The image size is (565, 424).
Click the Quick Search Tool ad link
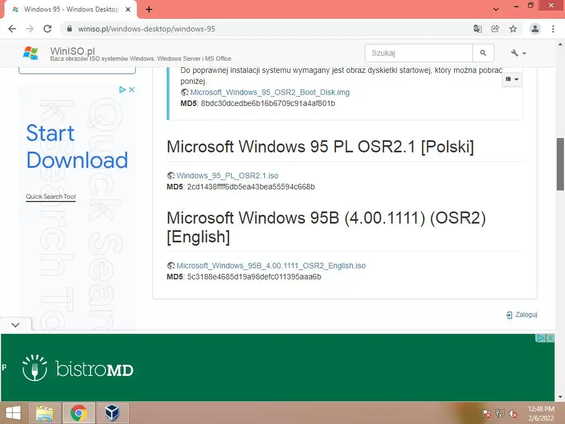50,197
